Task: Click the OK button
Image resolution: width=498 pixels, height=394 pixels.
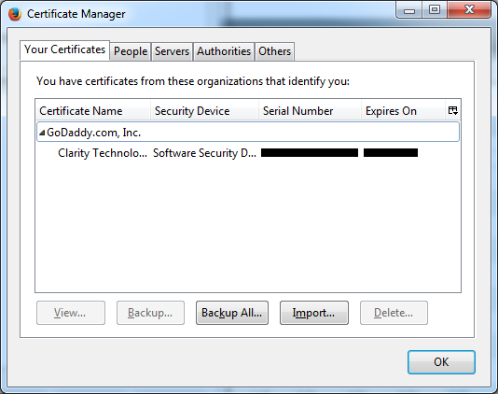Action: coord(441,362)
